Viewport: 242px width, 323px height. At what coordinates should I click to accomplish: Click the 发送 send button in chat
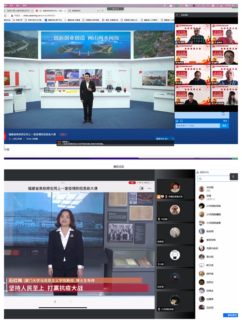(224, 125)
